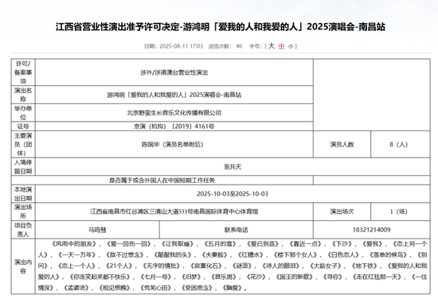Set font size to 中 (medium)
Viewport: 438px width, 299px height.
tap(281, 46)
